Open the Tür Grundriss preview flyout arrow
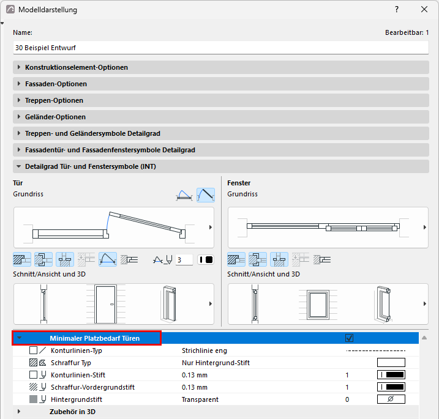The image size is (439, 419). coord(211,228)
